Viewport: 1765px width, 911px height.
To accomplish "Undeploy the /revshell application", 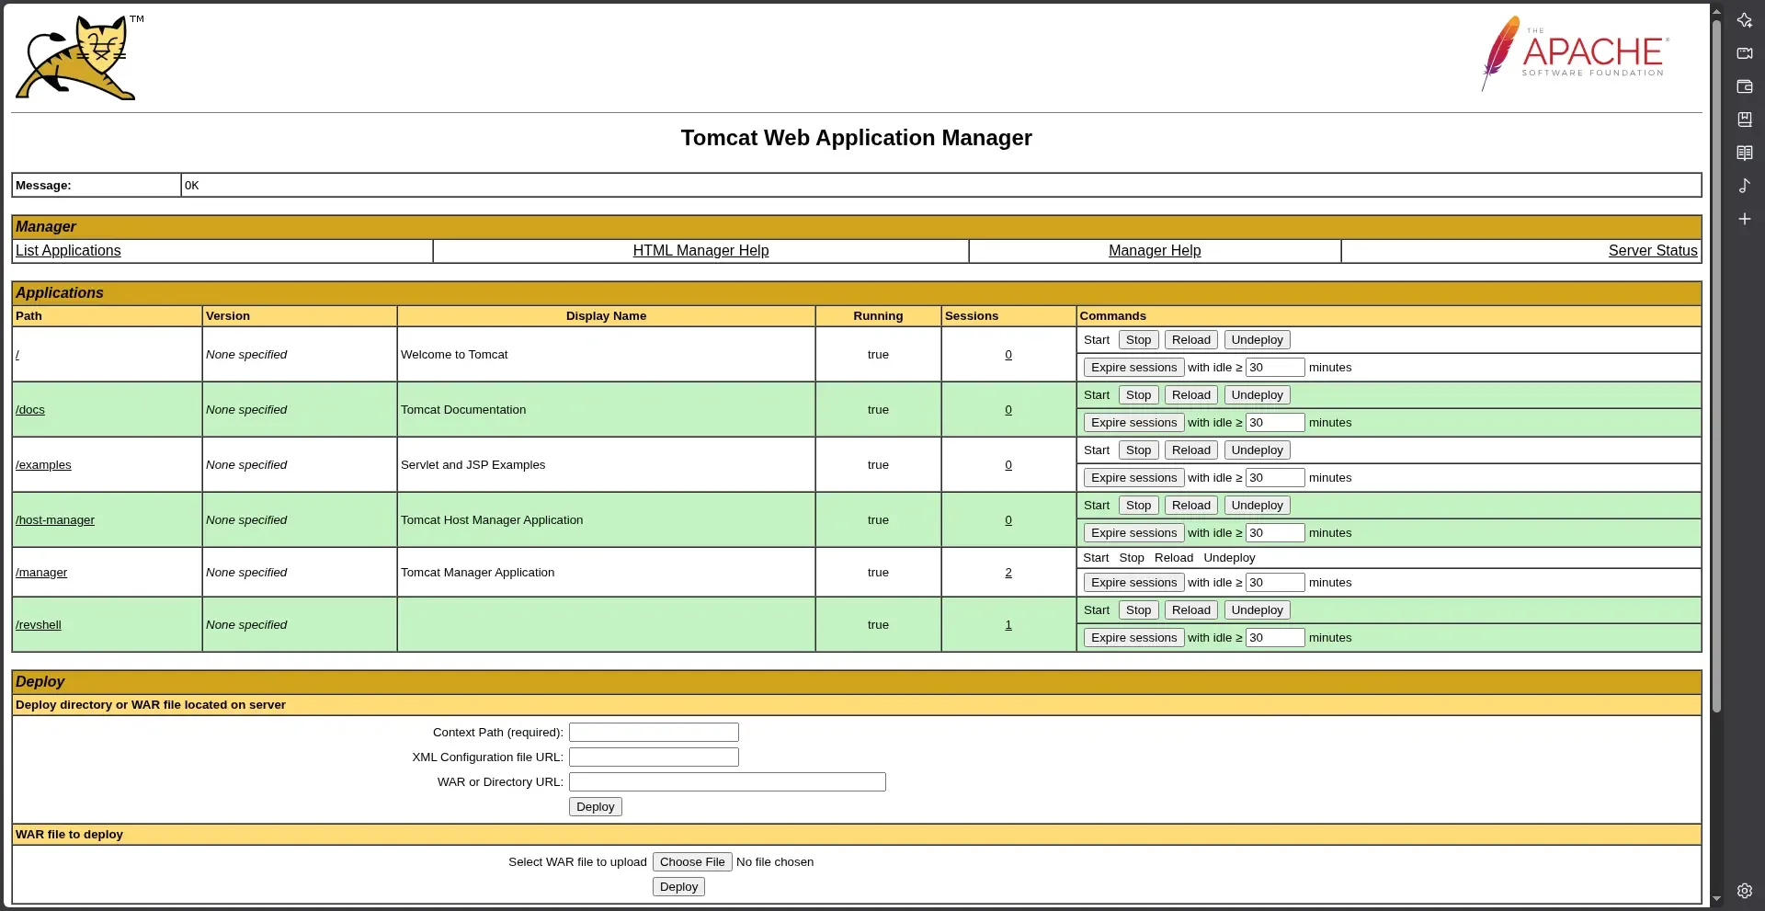I will pos(1257,610).
